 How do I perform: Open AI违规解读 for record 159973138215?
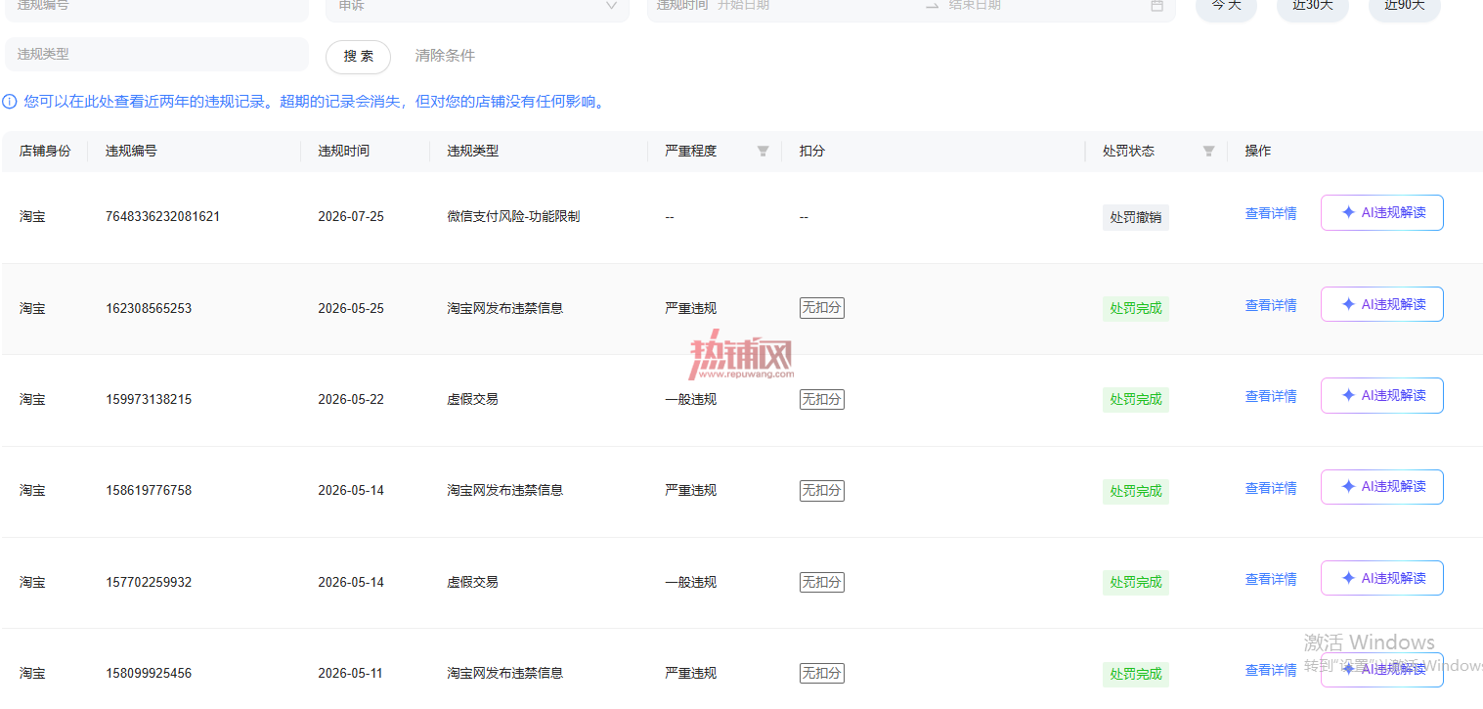click(1381, 395)
